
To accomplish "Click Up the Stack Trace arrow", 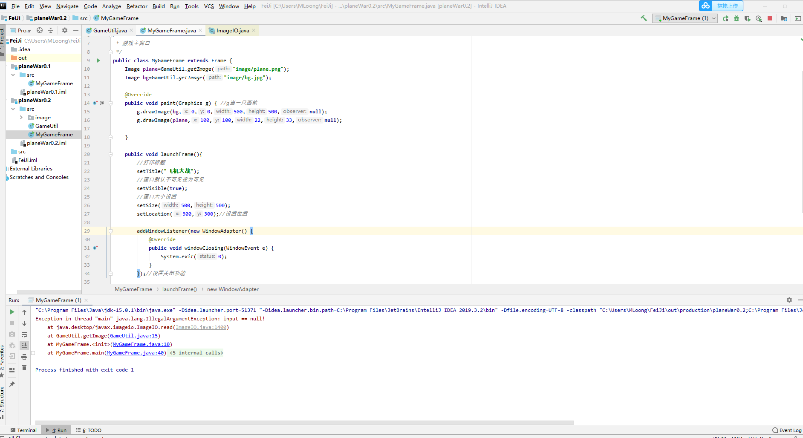I will [x=24, y=312].
